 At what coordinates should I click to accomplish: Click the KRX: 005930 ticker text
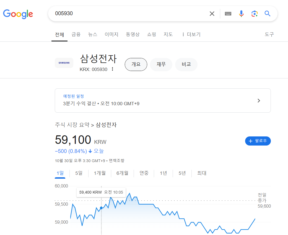[x=94, y=69]
